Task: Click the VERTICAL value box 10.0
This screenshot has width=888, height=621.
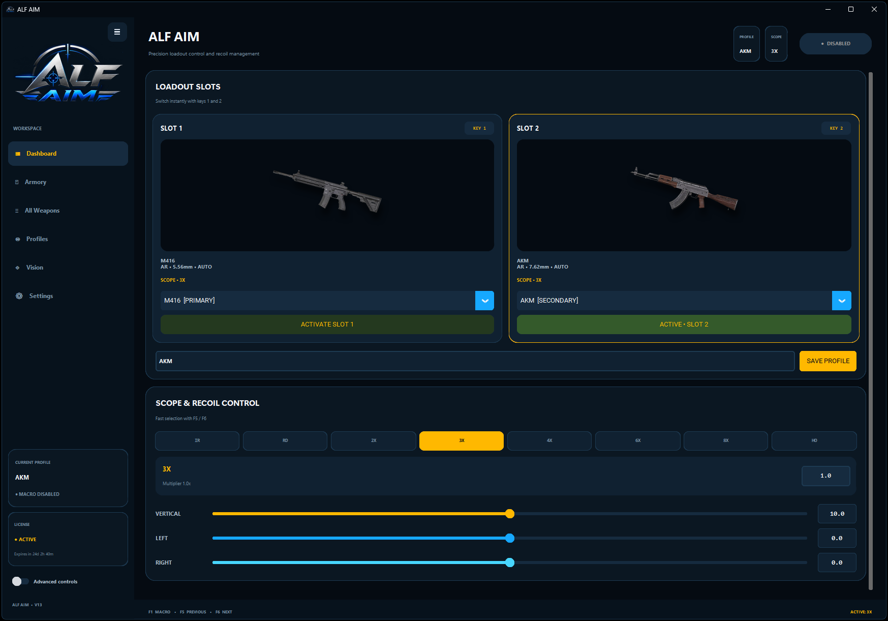Action: click(x=837, y=514)
